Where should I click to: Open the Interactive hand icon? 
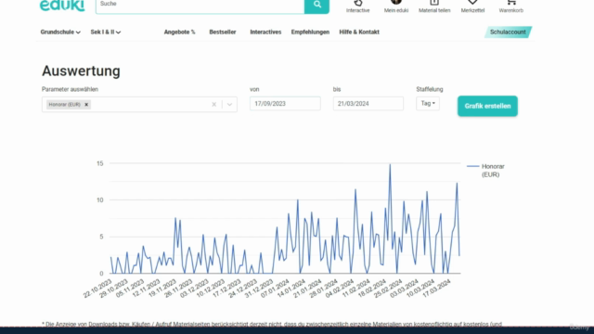click(x=357, y=3)
